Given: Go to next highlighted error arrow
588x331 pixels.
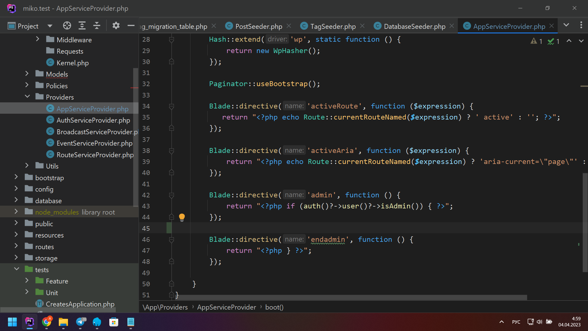Looking at the screenshot, I should point(581,41).
